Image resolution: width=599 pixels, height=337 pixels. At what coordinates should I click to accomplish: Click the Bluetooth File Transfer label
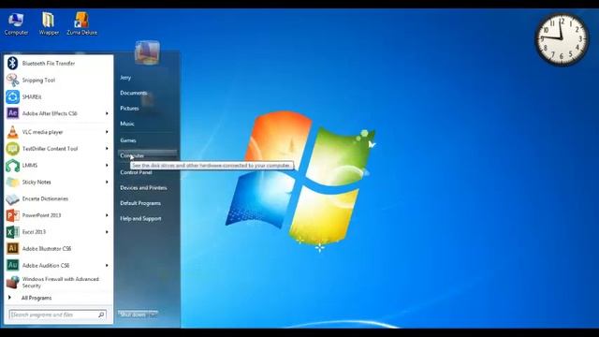click(49, 64)
